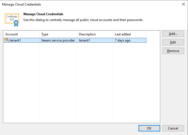Sort list by Type column header

(58, 34)
